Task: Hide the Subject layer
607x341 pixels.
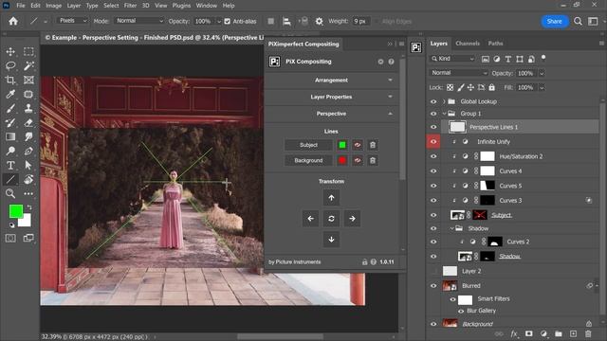Action: coord(433,215)
